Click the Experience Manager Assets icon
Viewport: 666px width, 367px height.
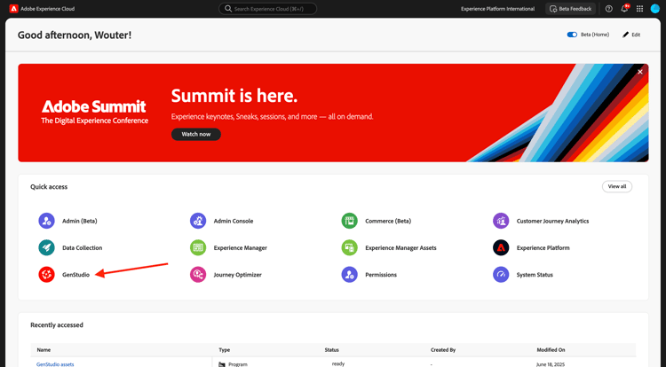pyautogui.click(x=350, y=247)
